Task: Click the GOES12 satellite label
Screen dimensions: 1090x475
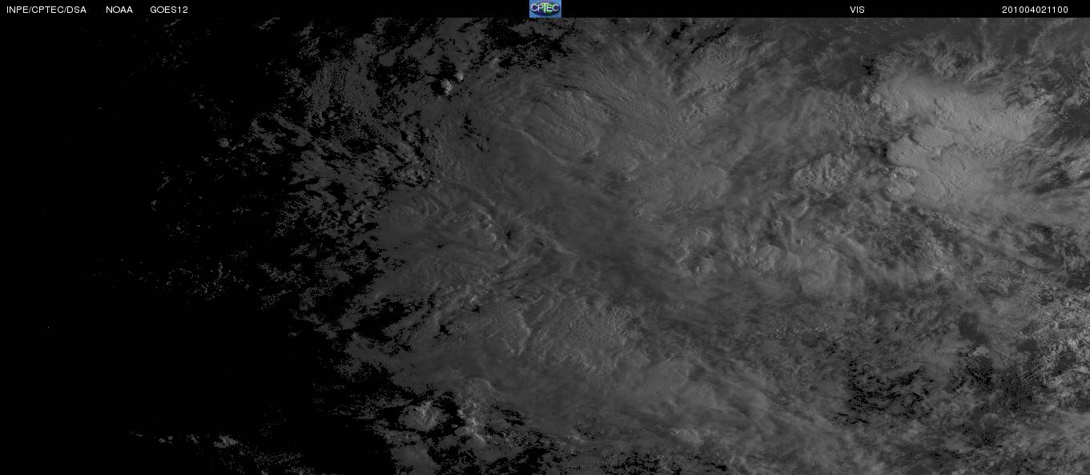Action: 169,10
